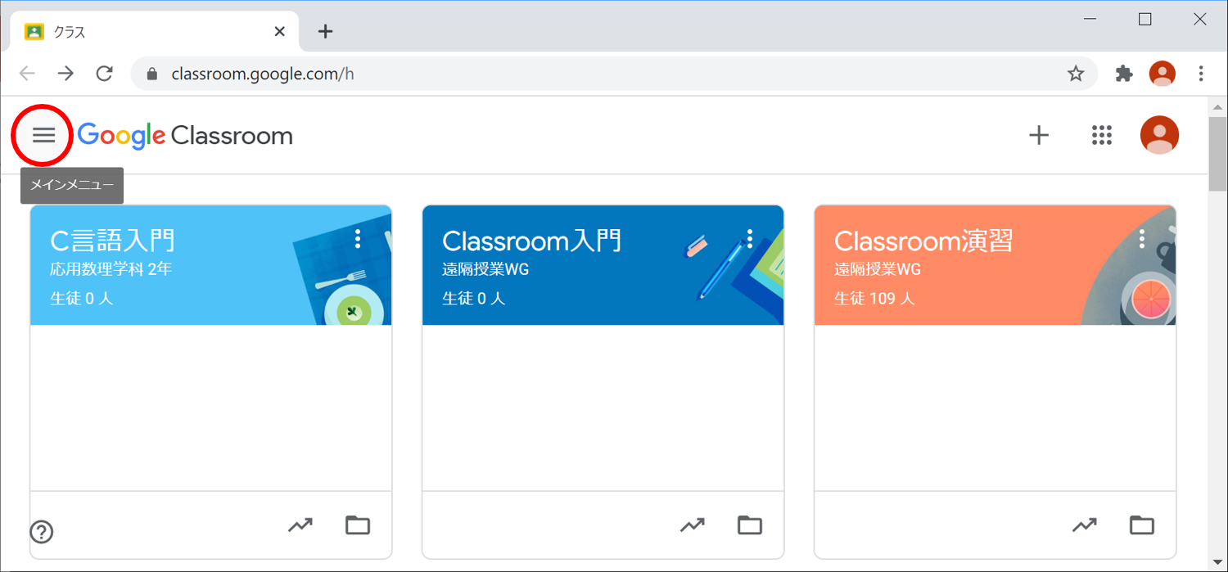Open the Classroom演習 class title
Image resolution: width=1228 pixels, height=572 pixels.
[x=923, y=241]
